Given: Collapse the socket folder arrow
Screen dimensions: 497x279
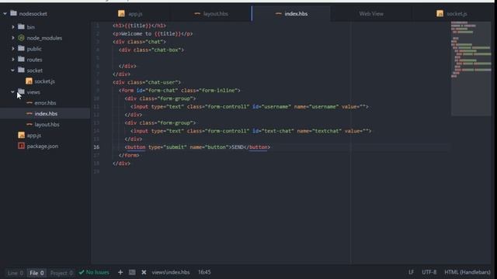Looking at the screenshot, I should 13,70.
